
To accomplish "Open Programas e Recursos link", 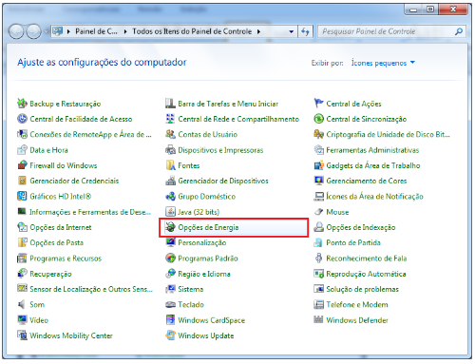I will pyautogui.click(x=66, y=259).
